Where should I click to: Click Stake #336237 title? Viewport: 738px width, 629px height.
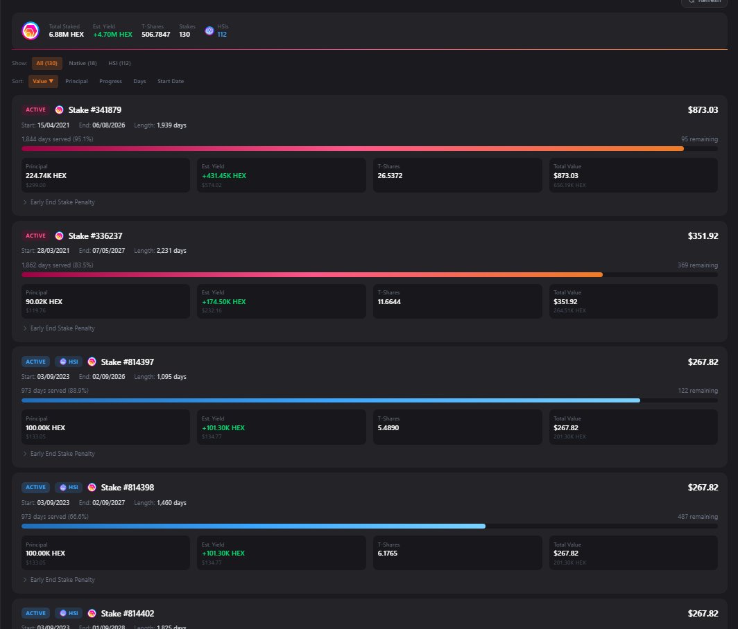96,236
